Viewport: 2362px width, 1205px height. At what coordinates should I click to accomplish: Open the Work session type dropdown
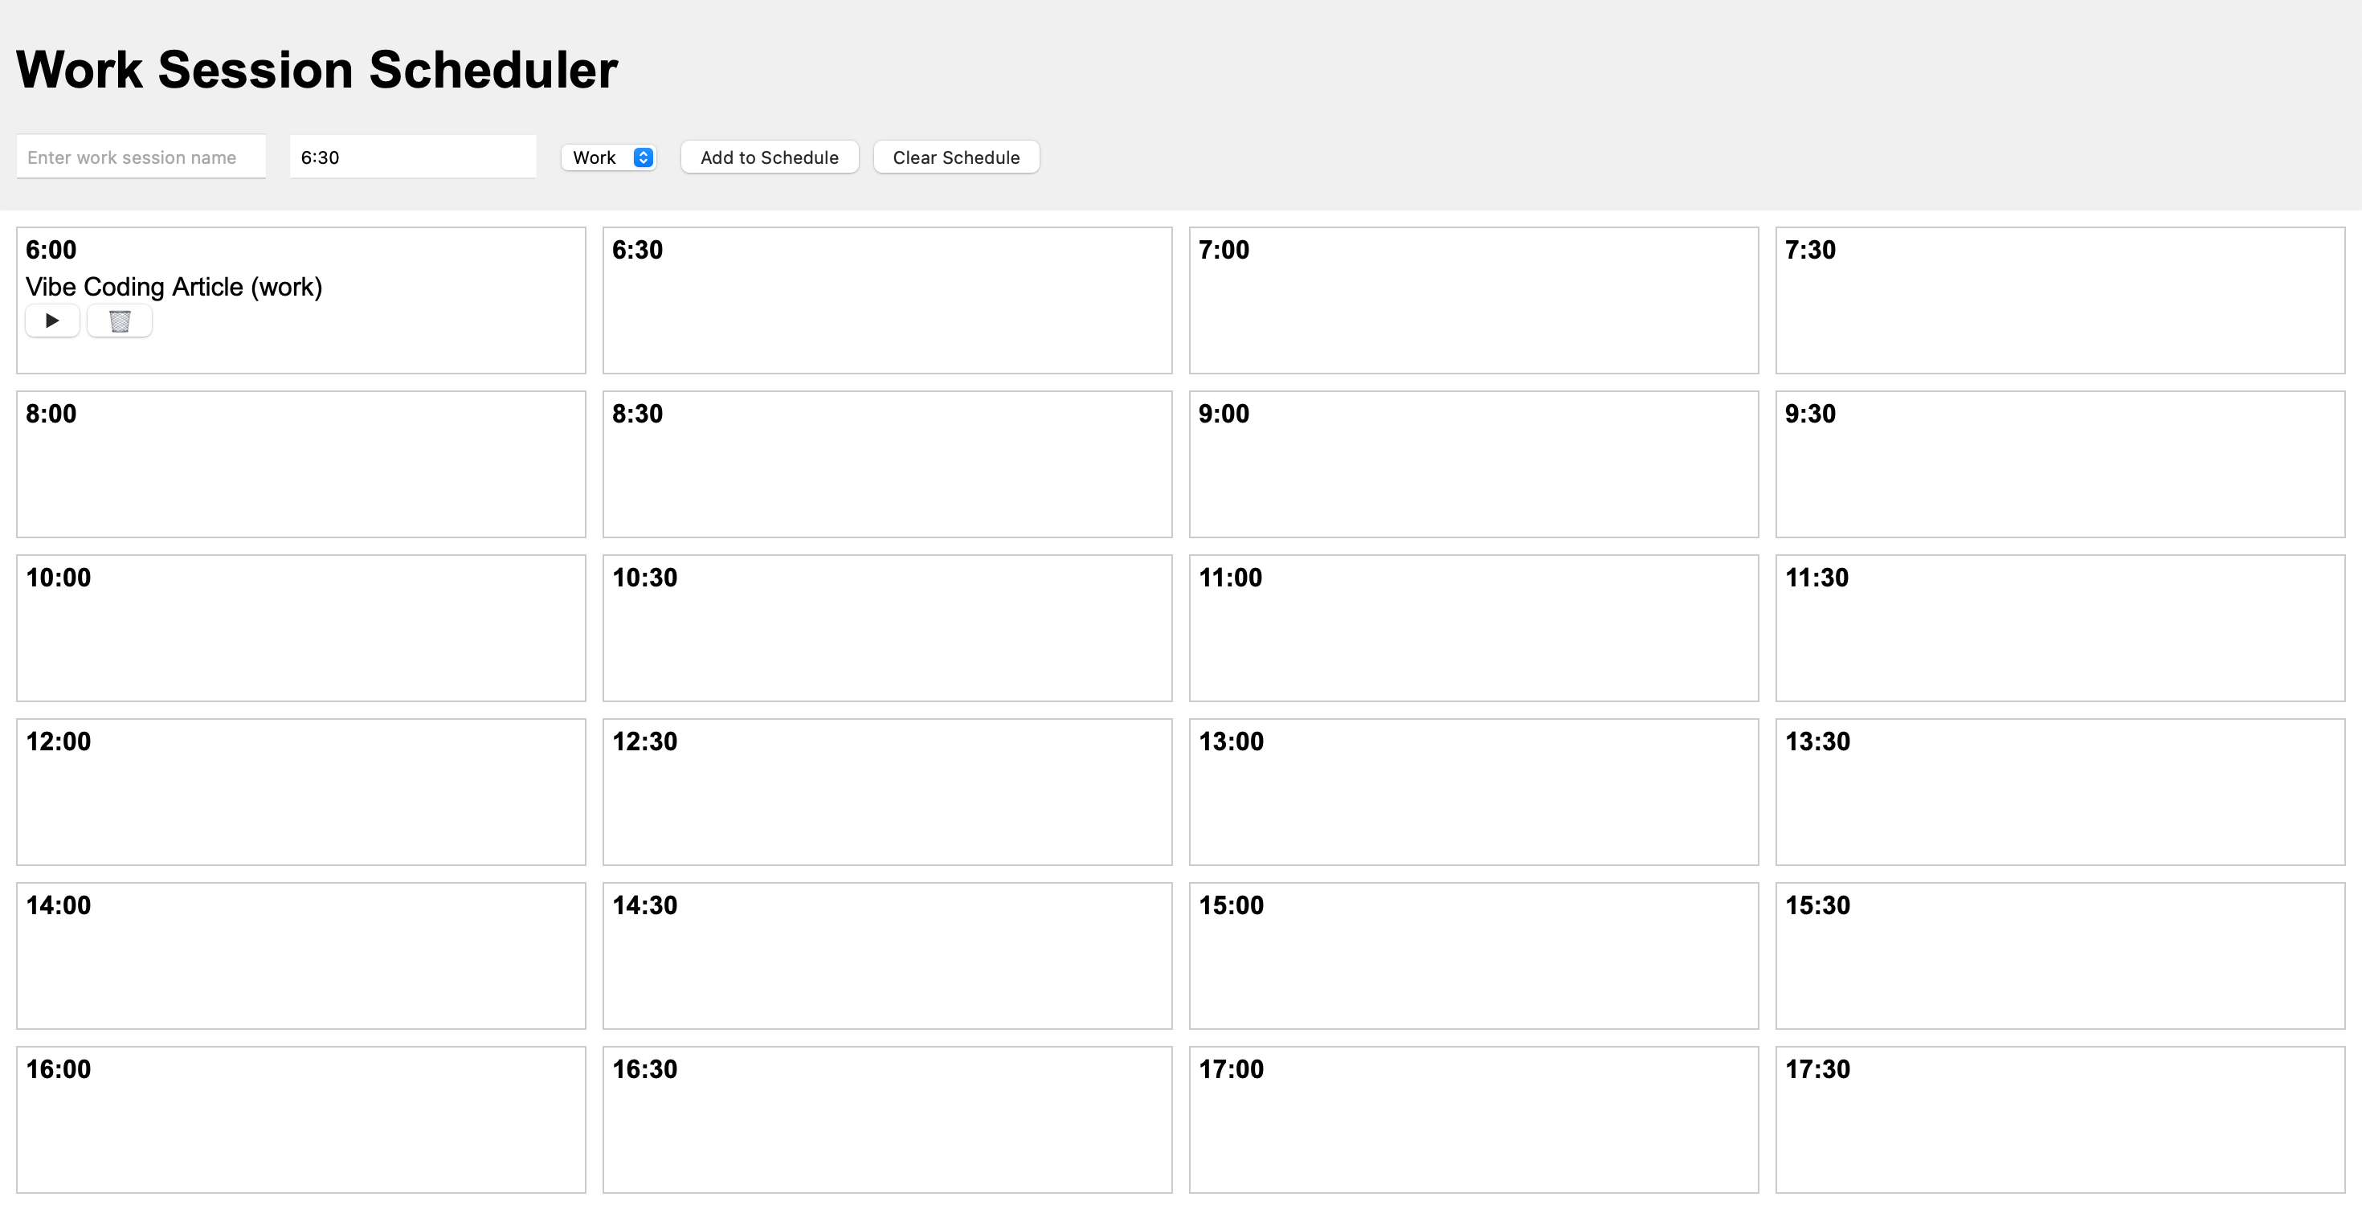click(x=609, y=157)
